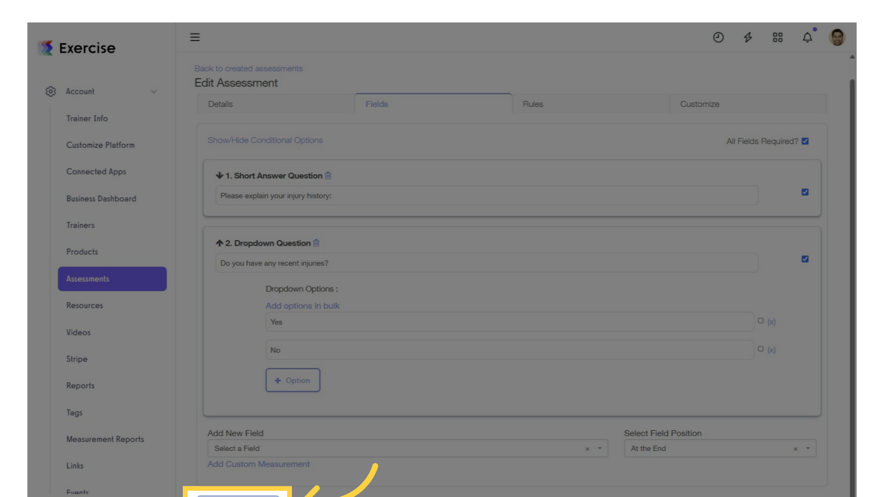The width and height of the screenshot is (884, 497).
Task: Open Links in sidebar
Action: pyautogui.click(x=75, y=466)
